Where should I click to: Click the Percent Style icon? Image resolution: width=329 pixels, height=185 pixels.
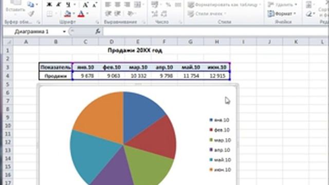(168, 5)
